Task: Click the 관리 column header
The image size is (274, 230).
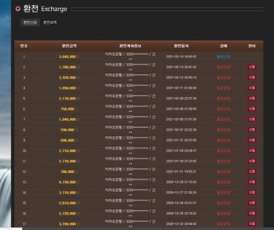Action: click(x=252, y=46)
